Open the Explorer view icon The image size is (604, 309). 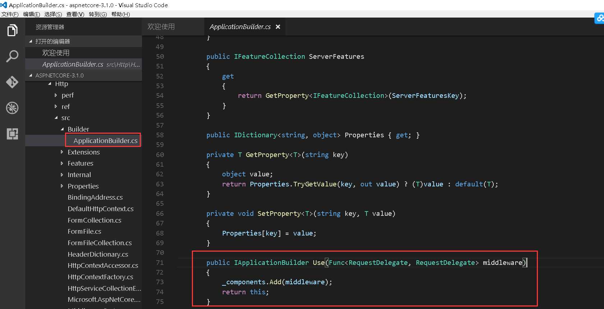[12, 30]
